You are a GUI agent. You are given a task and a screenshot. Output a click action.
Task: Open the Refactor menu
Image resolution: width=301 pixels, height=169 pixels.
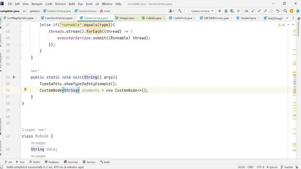tap(60, 4)
